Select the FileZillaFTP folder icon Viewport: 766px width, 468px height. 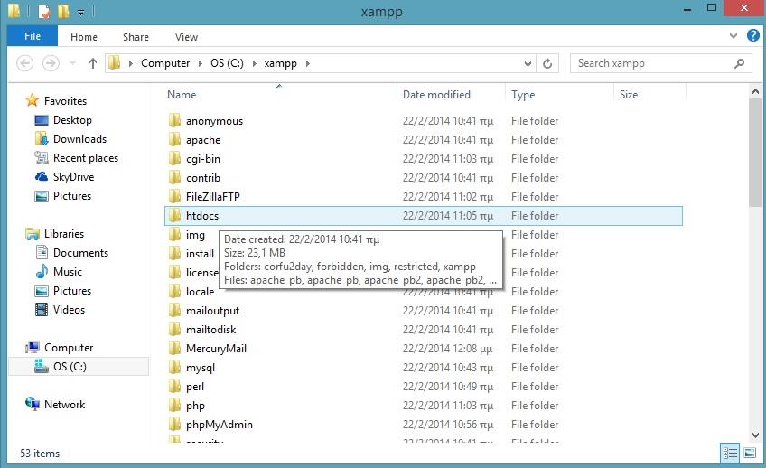[175, 196]
